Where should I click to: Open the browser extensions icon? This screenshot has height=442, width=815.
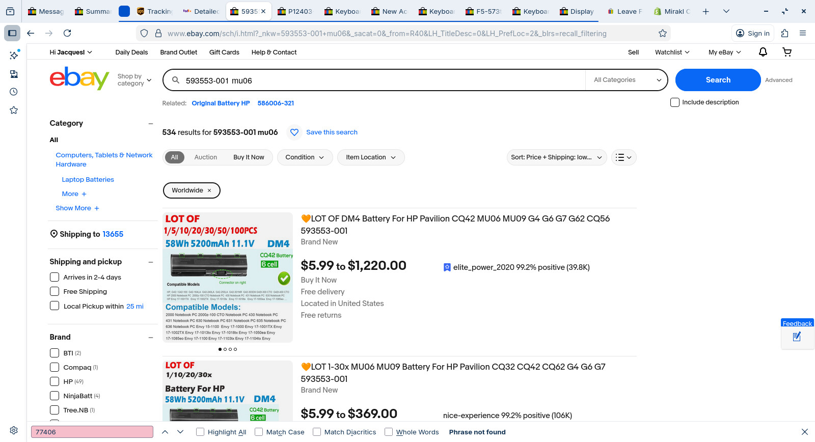point(784,33)
